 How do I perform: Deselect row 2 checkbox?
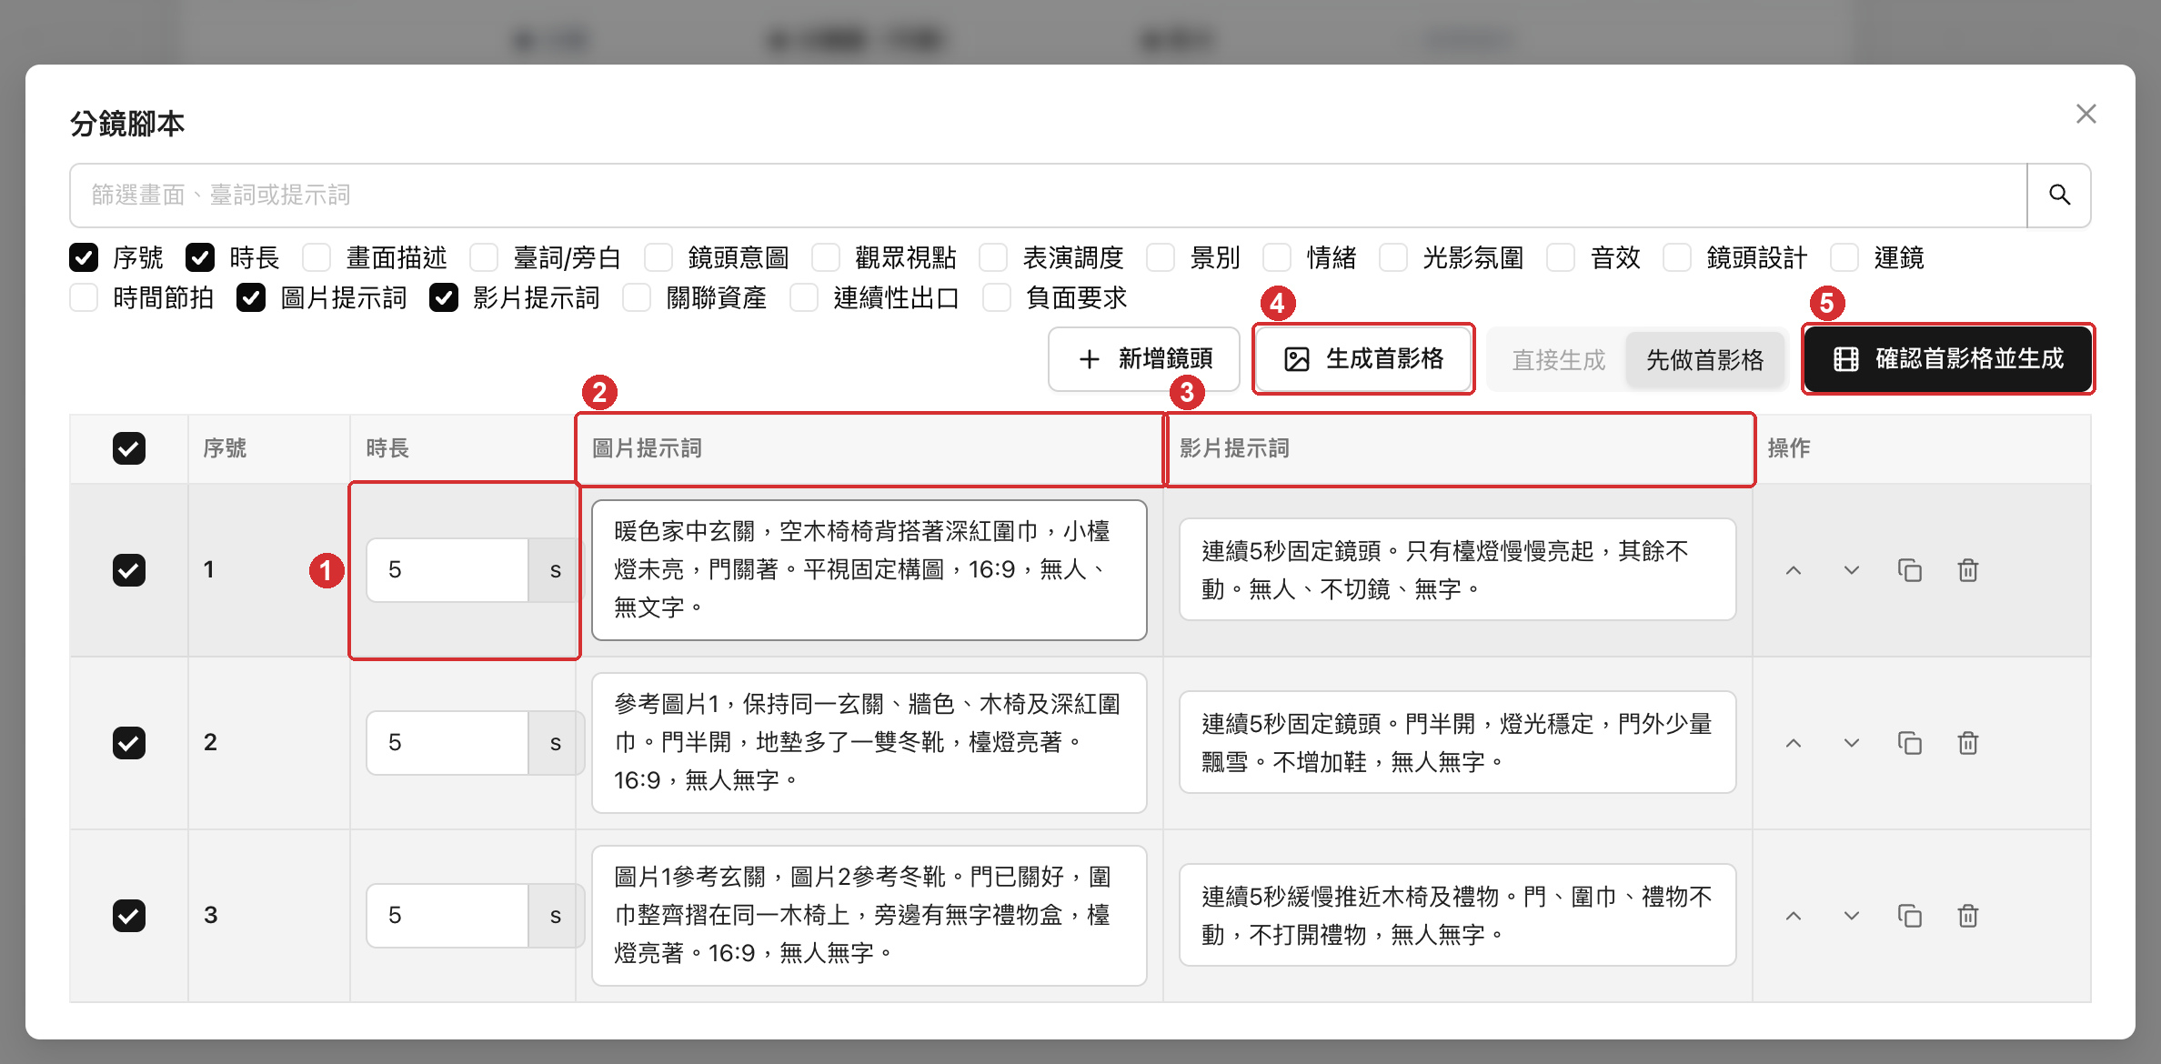pyautogui.click(x=129, y=743)
